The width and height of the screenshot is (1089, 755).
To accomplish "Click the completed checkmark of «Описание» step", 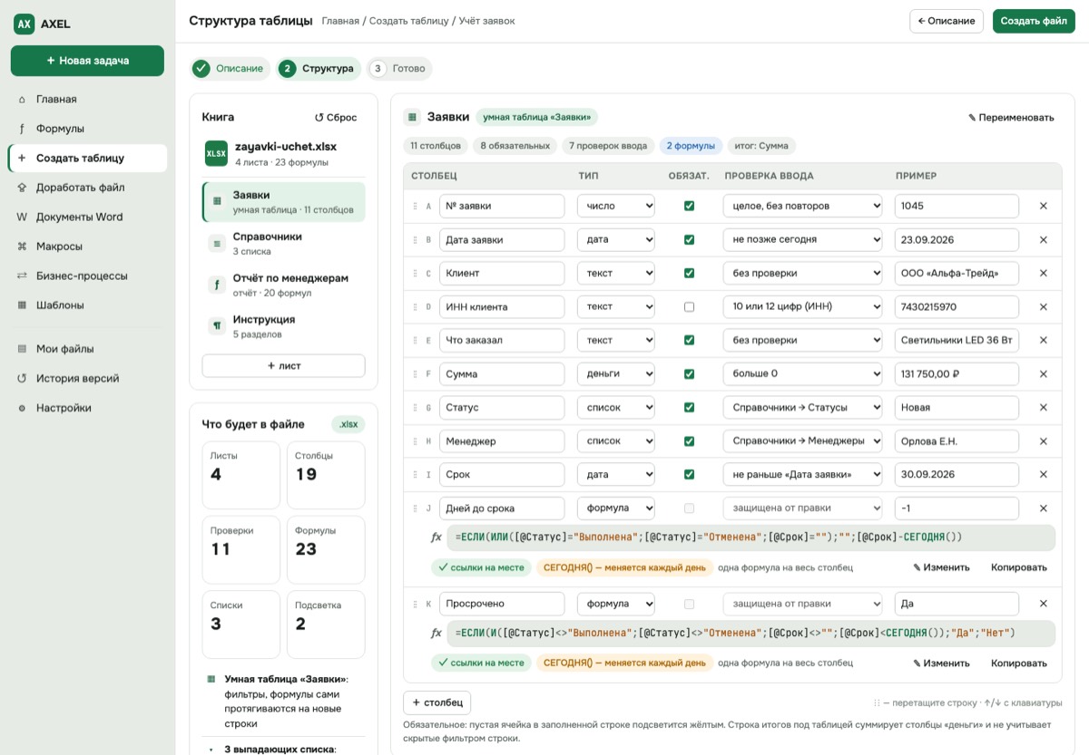I will coord(201,69).
